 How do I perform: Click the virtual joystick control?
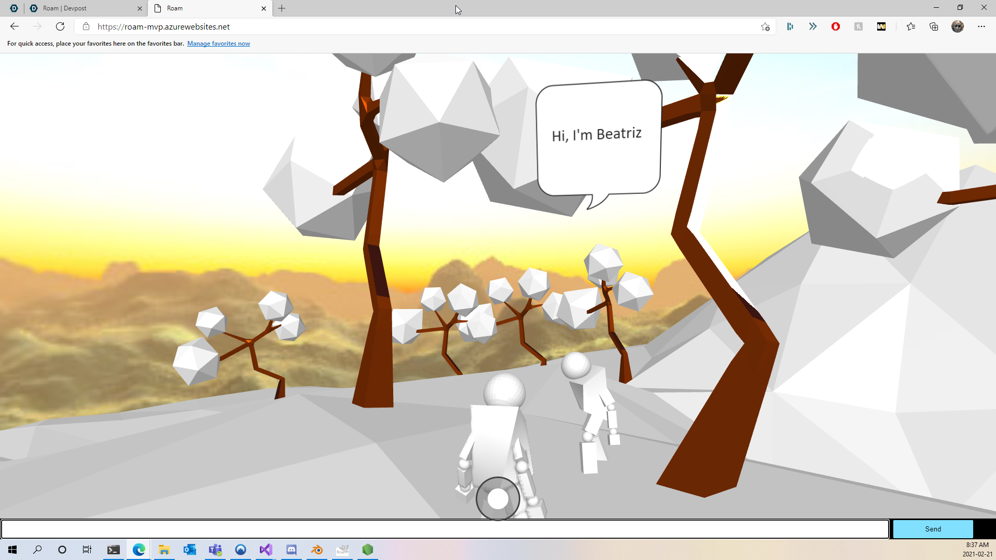pos(498,498)
